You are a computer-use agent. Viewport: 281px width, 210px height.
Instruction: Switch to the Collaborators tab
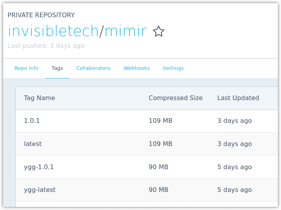coord(93,68)
